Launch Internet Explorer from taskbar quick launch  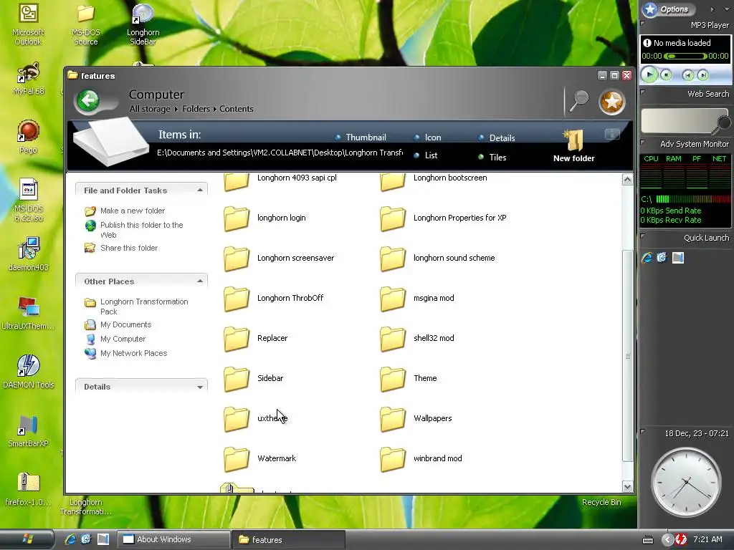point(70,539)
